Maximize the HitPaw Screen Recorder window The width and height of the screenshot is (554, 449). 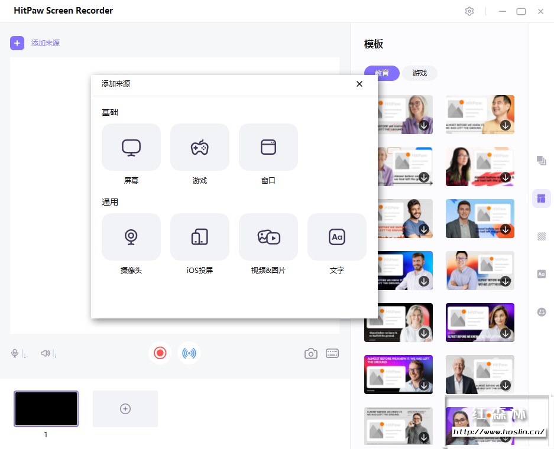pyautogui.click(x=521, y=11)
